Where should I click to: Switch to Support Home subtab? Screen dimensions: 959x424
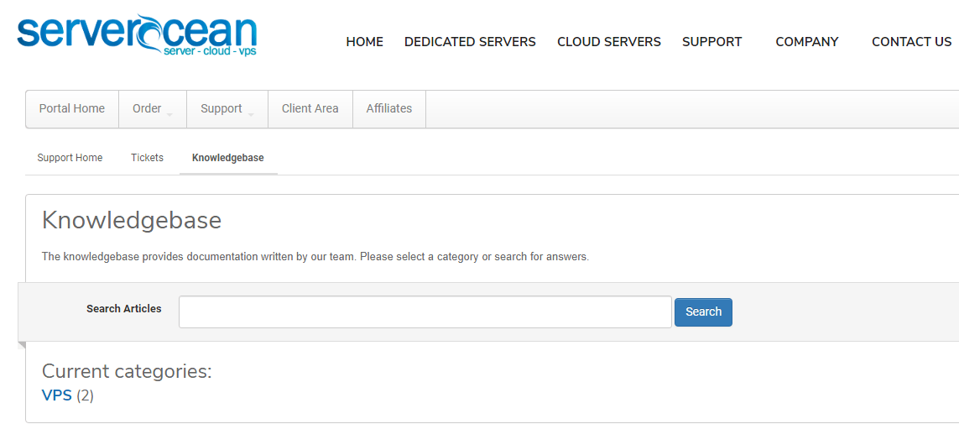click(70, 158)
